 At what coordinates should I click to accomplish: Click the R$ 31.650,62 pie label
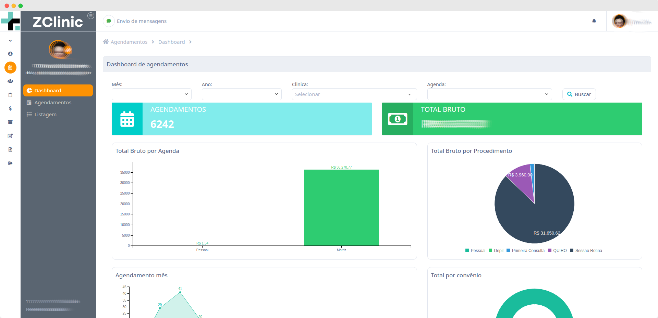pos(547,233)
